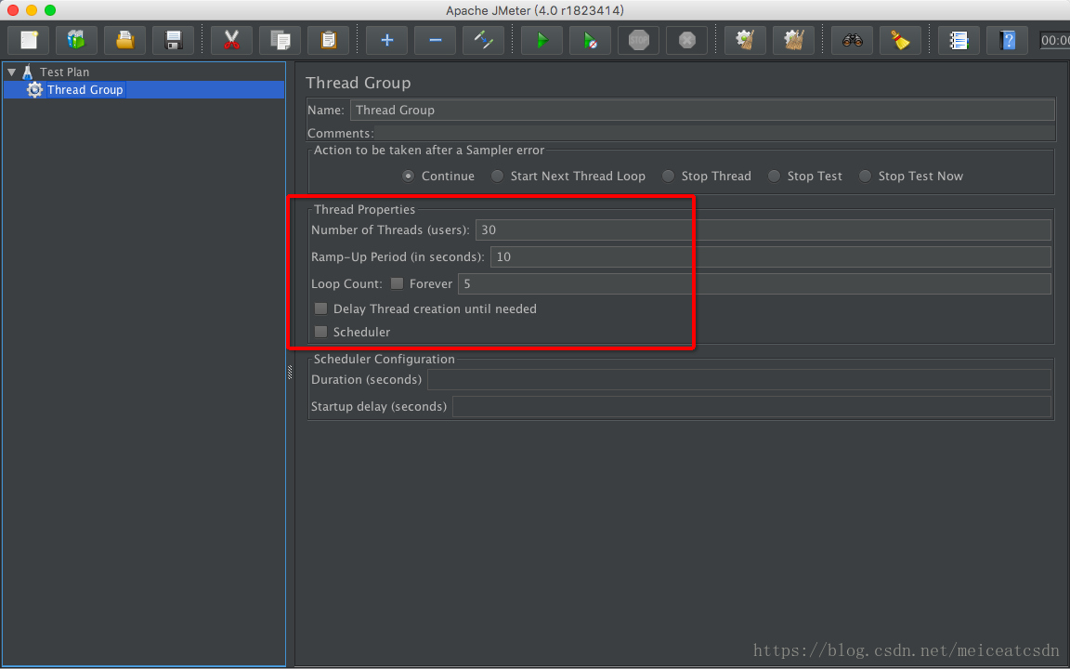Save the test plan with floppy icon
The image size is (1070, 669).
pos(174,40)
